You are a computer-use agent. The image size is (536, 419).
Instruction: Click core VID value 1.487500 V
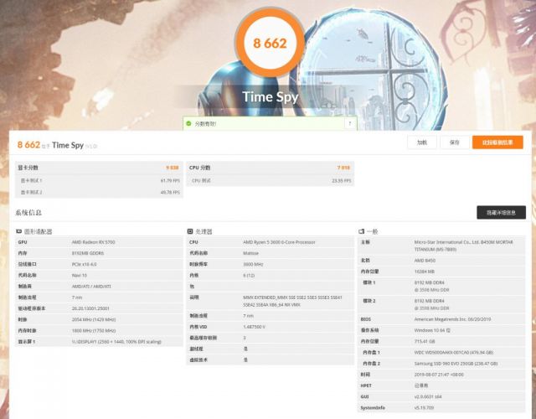pyautogui.click(x=255, y=327)
